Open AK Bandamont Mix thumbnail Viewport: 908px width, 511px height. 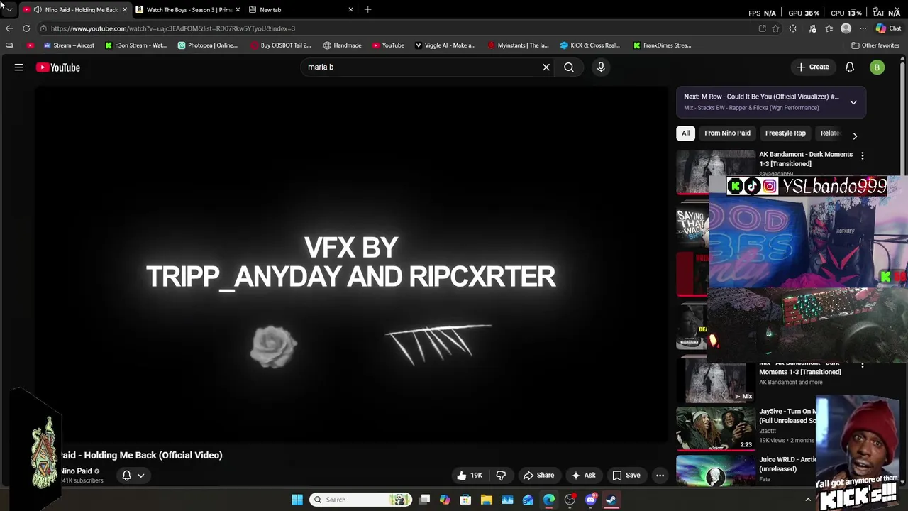point(715,382)
